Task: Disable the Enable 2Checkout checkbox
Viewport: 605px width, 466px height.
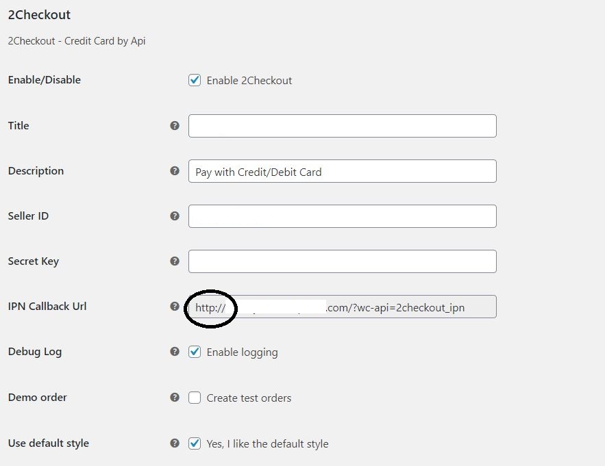Action: click(195, 80)
